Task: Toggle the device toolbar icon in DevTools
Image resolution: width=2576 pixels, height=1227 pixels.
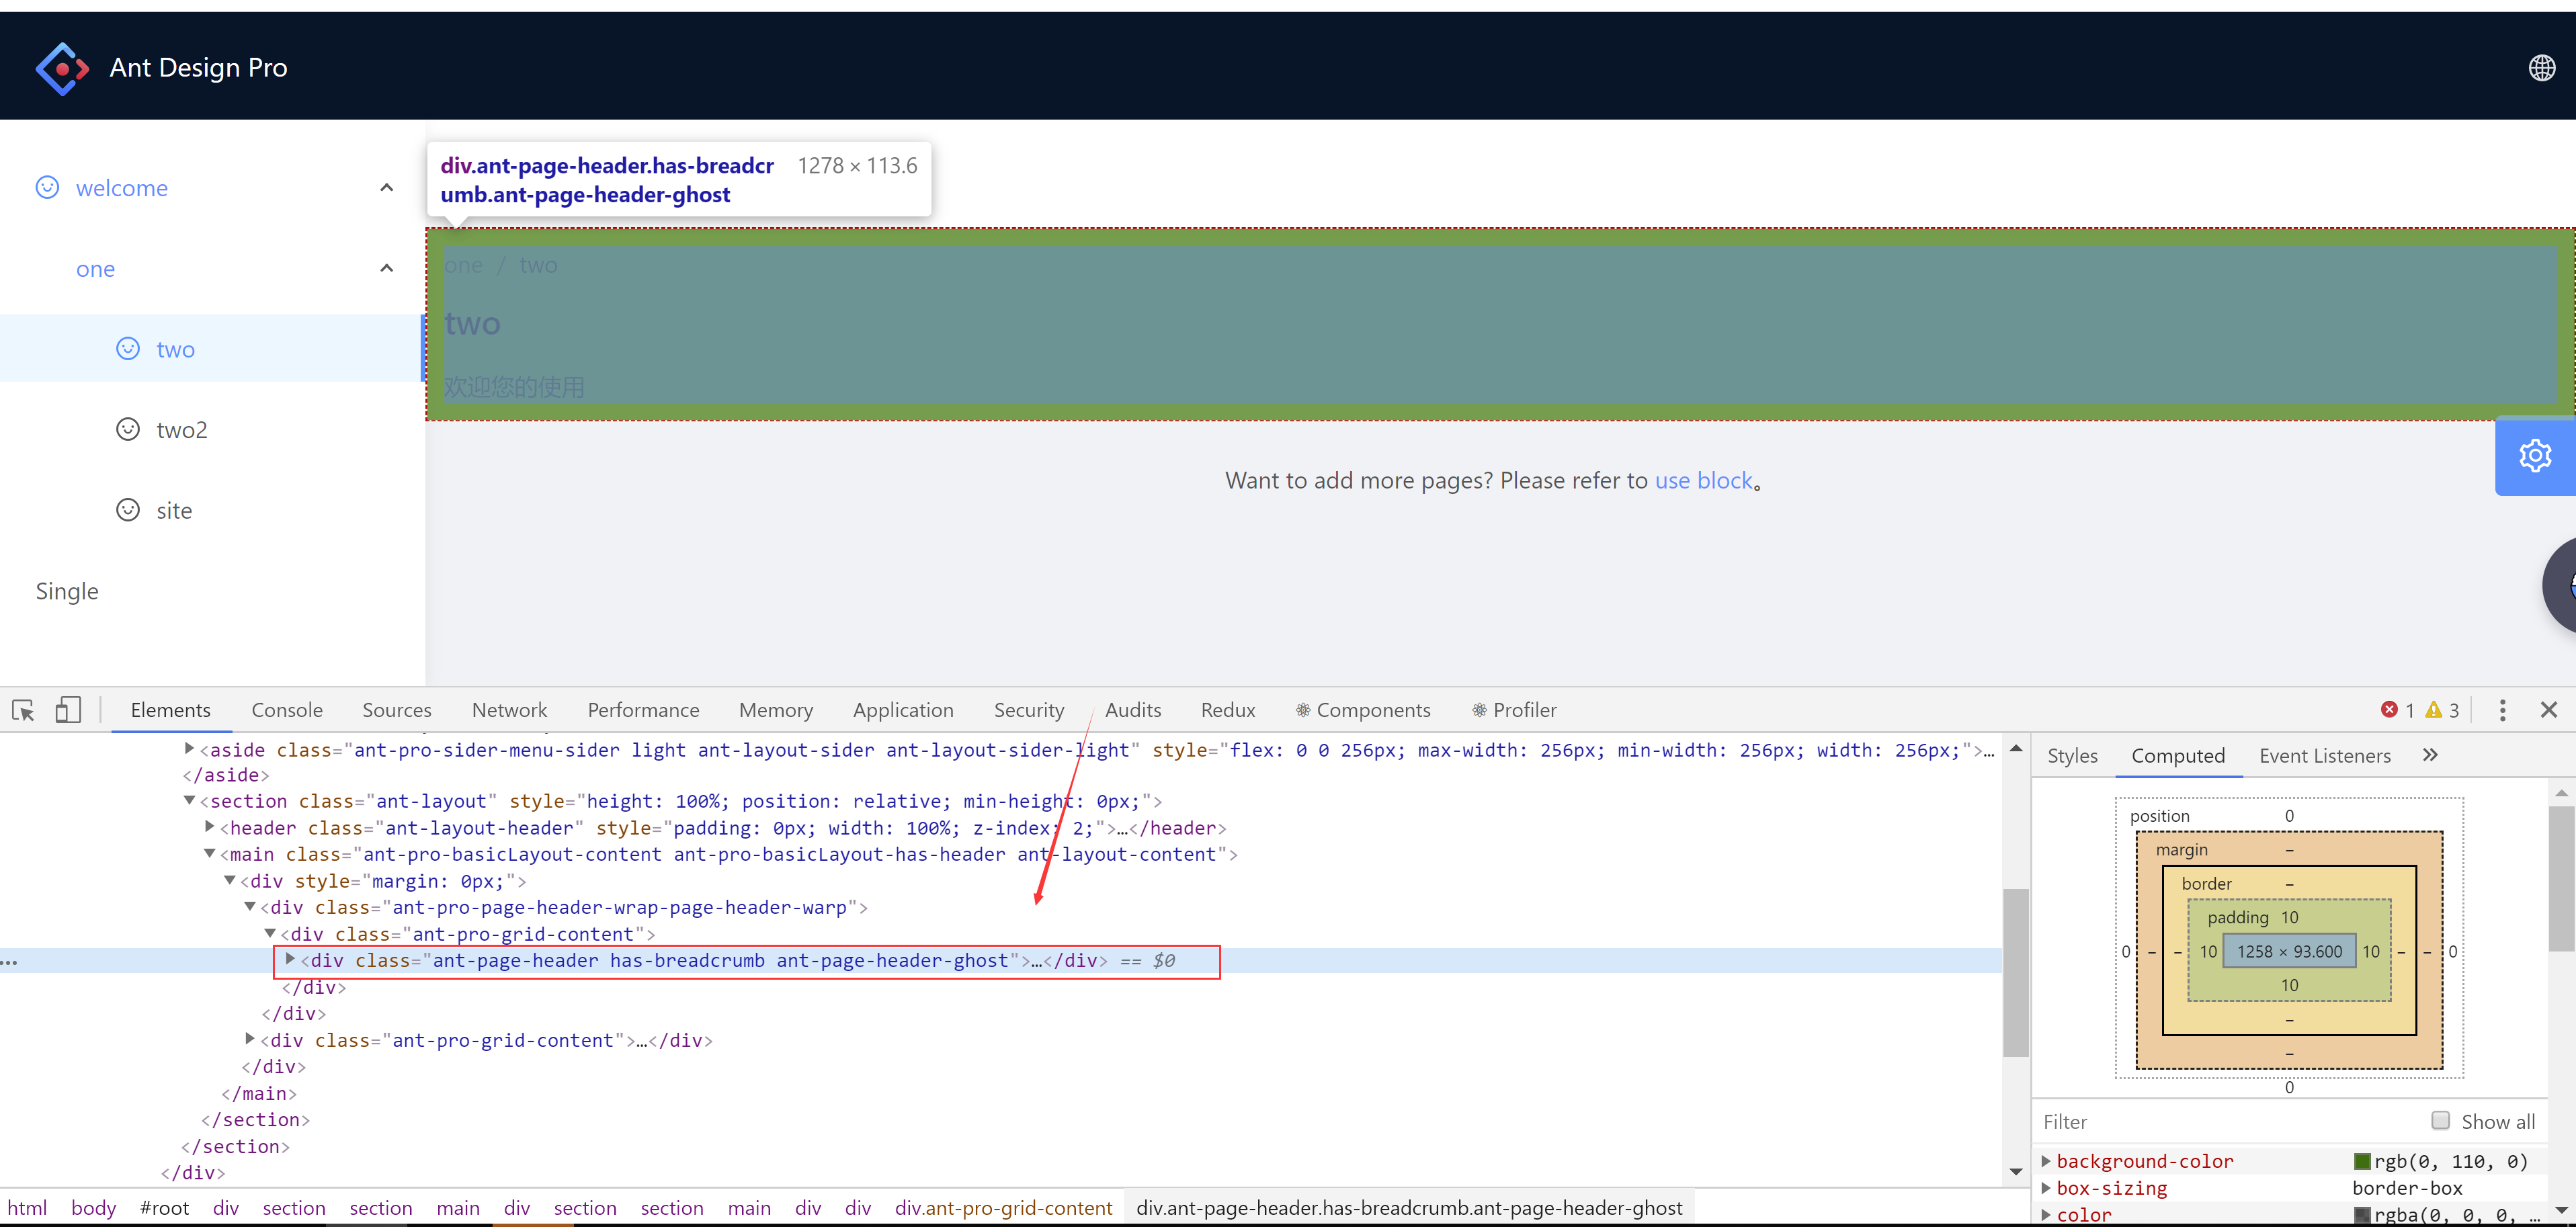Action: pos(68,710)
